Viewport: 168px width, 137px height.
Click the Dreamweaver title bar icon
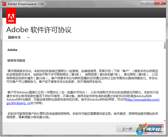pos(4,4)
